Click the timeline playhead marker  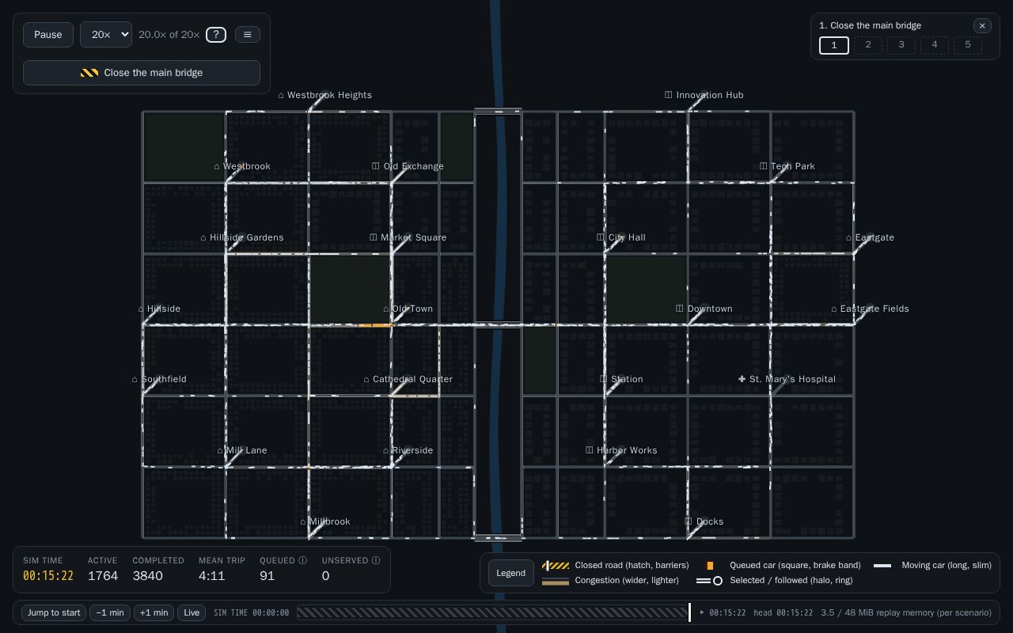(x=690, y=612)
